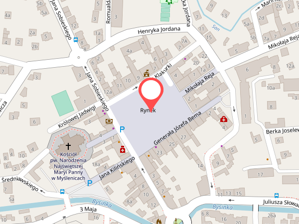Select the parking P icon on Jana Kilińskiego

pyautogui.click(x=90, y=183)
